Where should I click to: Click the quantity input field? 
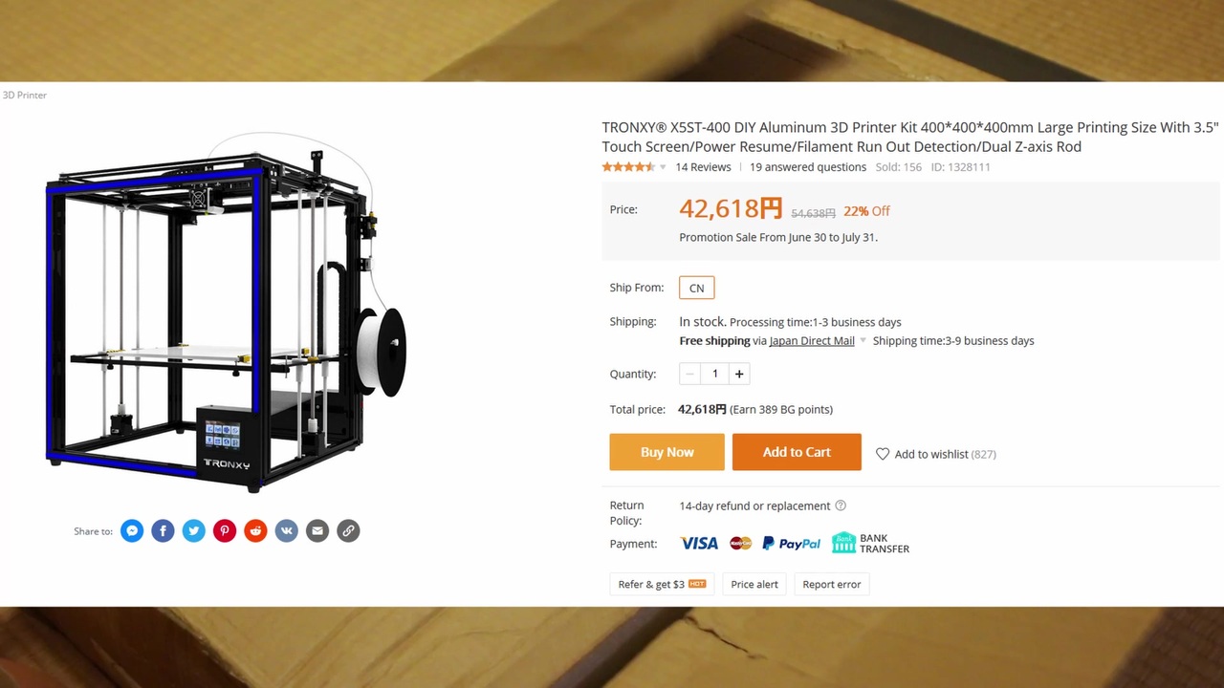point(714,374)
